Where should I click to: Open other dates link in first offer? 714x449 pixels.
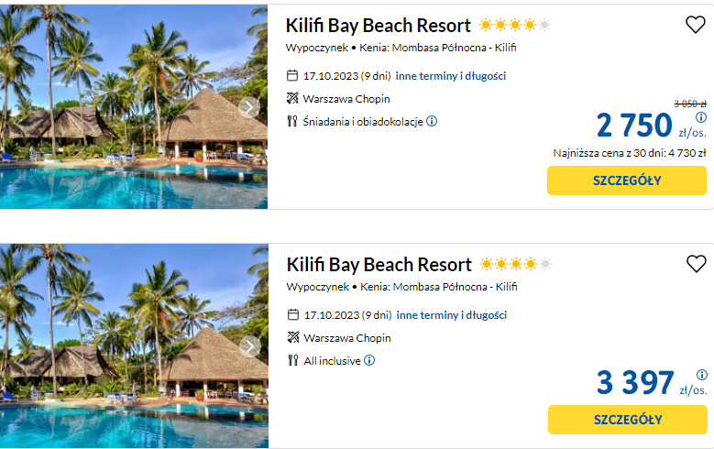point(451,76)
